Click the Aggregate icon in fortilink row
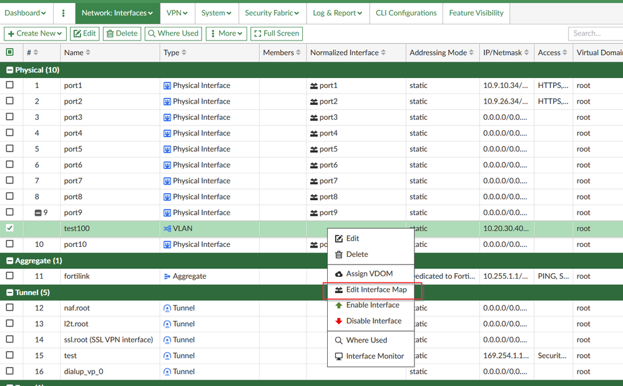Image resolution: width=623 pixels, height=386 pixels. coord(167,276)
